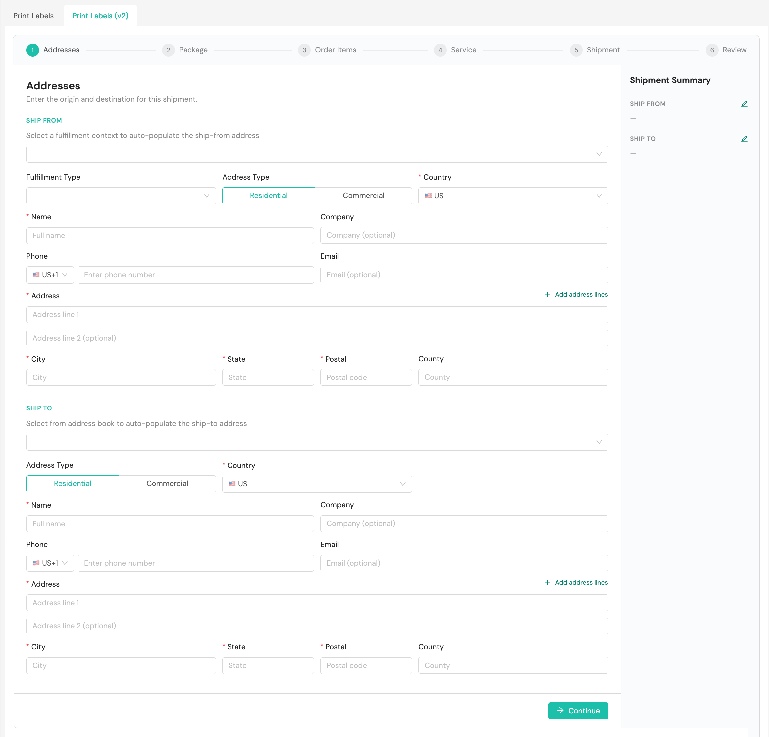Open the Ship To Country dropdown
The width and height of the screenshot is (769, 737).
coord(317,484)
